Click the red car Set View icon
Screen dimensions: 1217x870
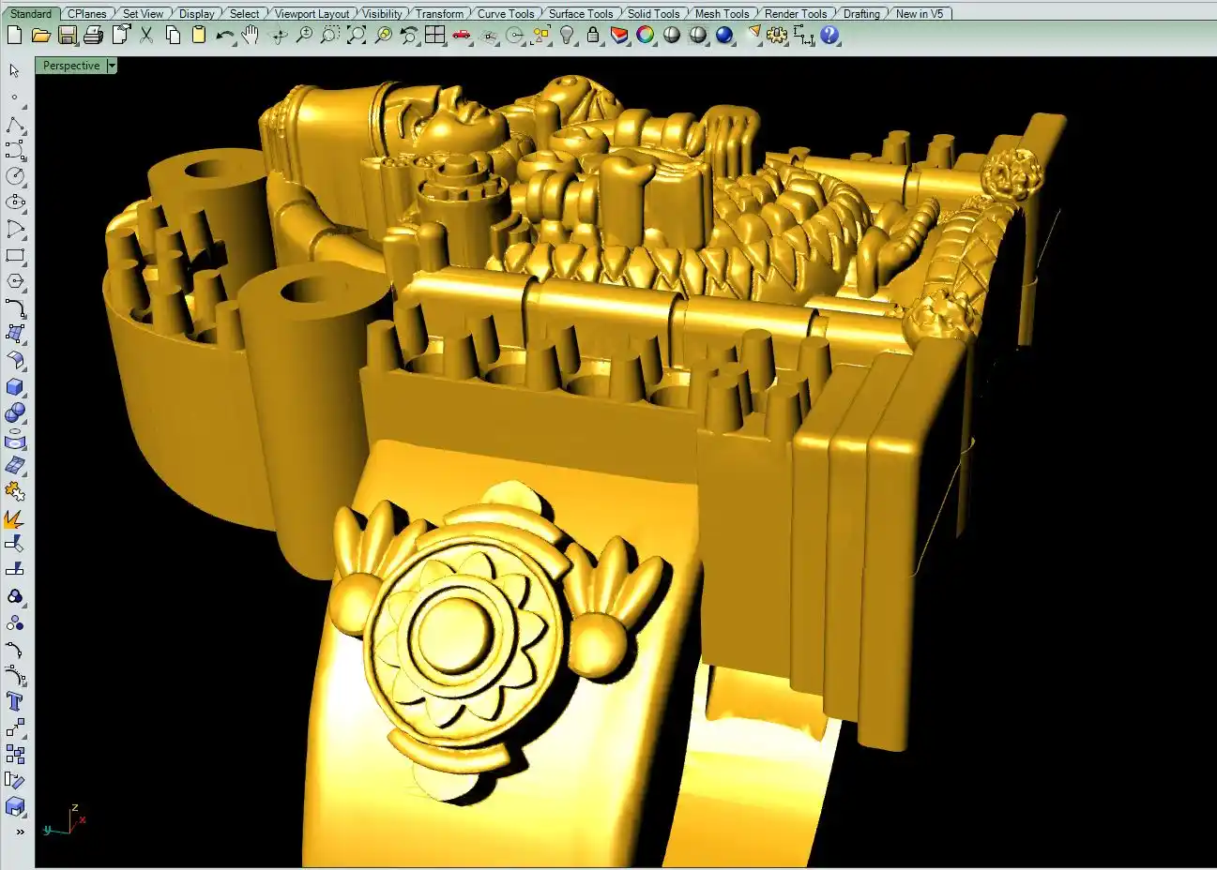(461, 36)
